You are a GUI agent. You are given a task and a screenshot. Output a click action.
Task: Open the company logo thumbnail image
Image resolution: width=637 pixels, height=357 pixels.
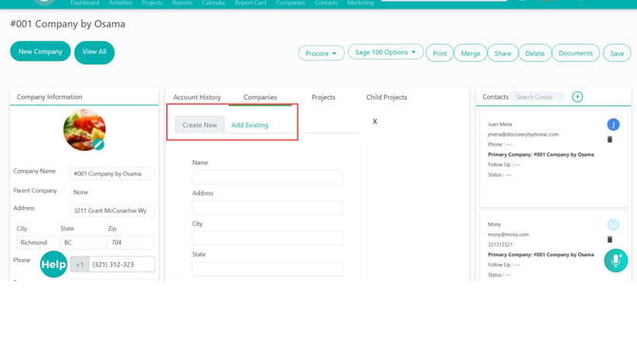point(85,130)
